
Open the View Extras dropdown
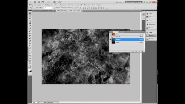43,2
